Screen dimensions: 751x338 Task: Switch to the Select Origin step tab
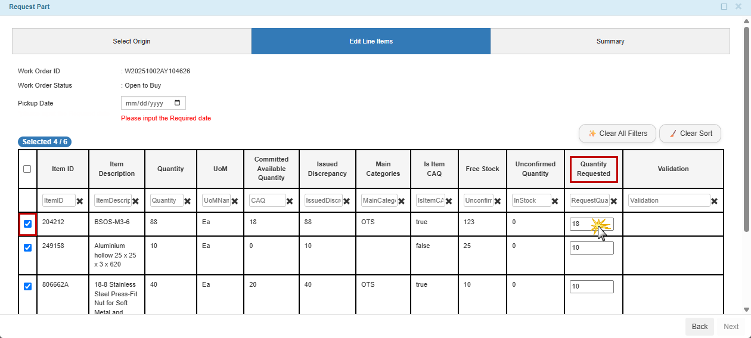[132, 41]
